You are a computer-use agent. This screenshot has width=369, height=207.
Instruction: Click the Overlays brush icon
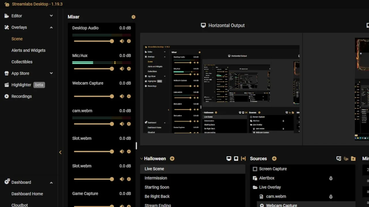coord(7,27)
